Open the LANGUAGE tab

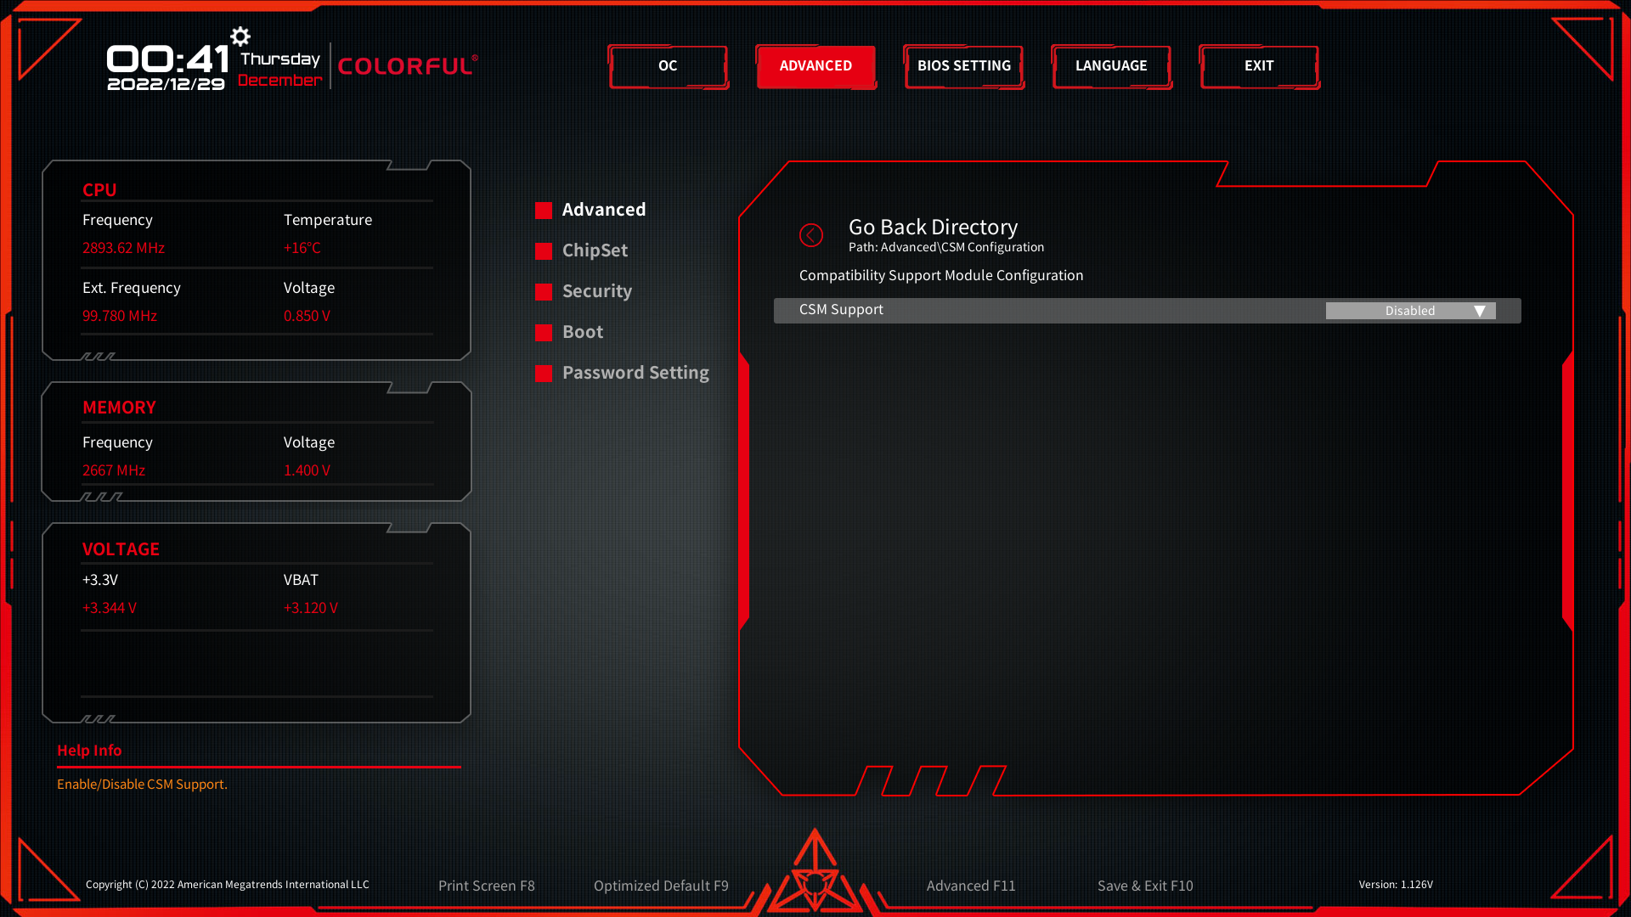click(x=1111, y=66)
